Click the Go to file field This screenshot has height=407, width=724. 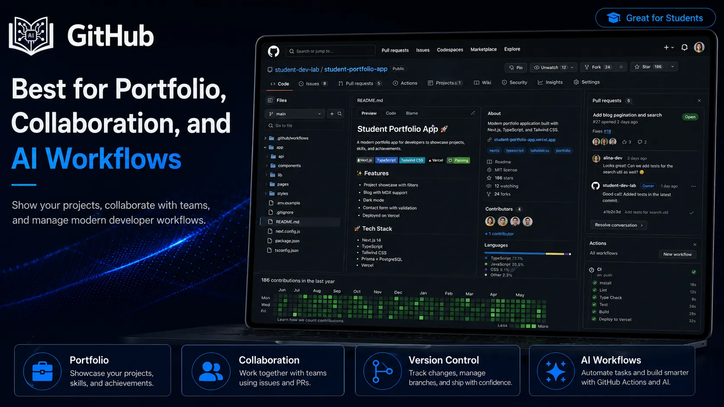point(304,126)
